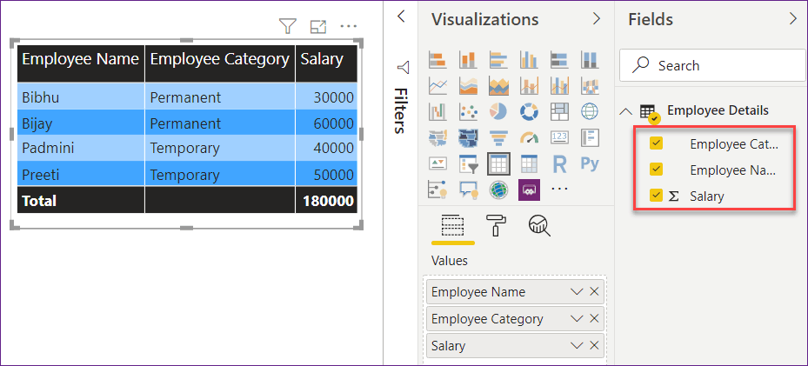This screenshot has height=366, width=808.
Task: Select the Python (Py) visual
Action: coord(590,163)
